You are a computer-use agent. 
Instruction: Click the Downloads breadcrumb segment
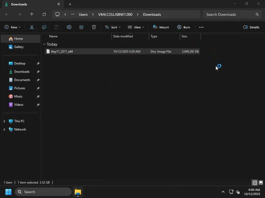pos(152,14)
